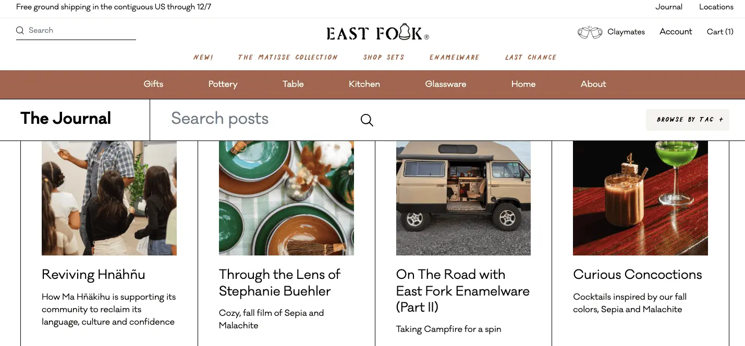
Task: Open the Pottery category menu
Action: pyautogui.click(x=223, y=84)
